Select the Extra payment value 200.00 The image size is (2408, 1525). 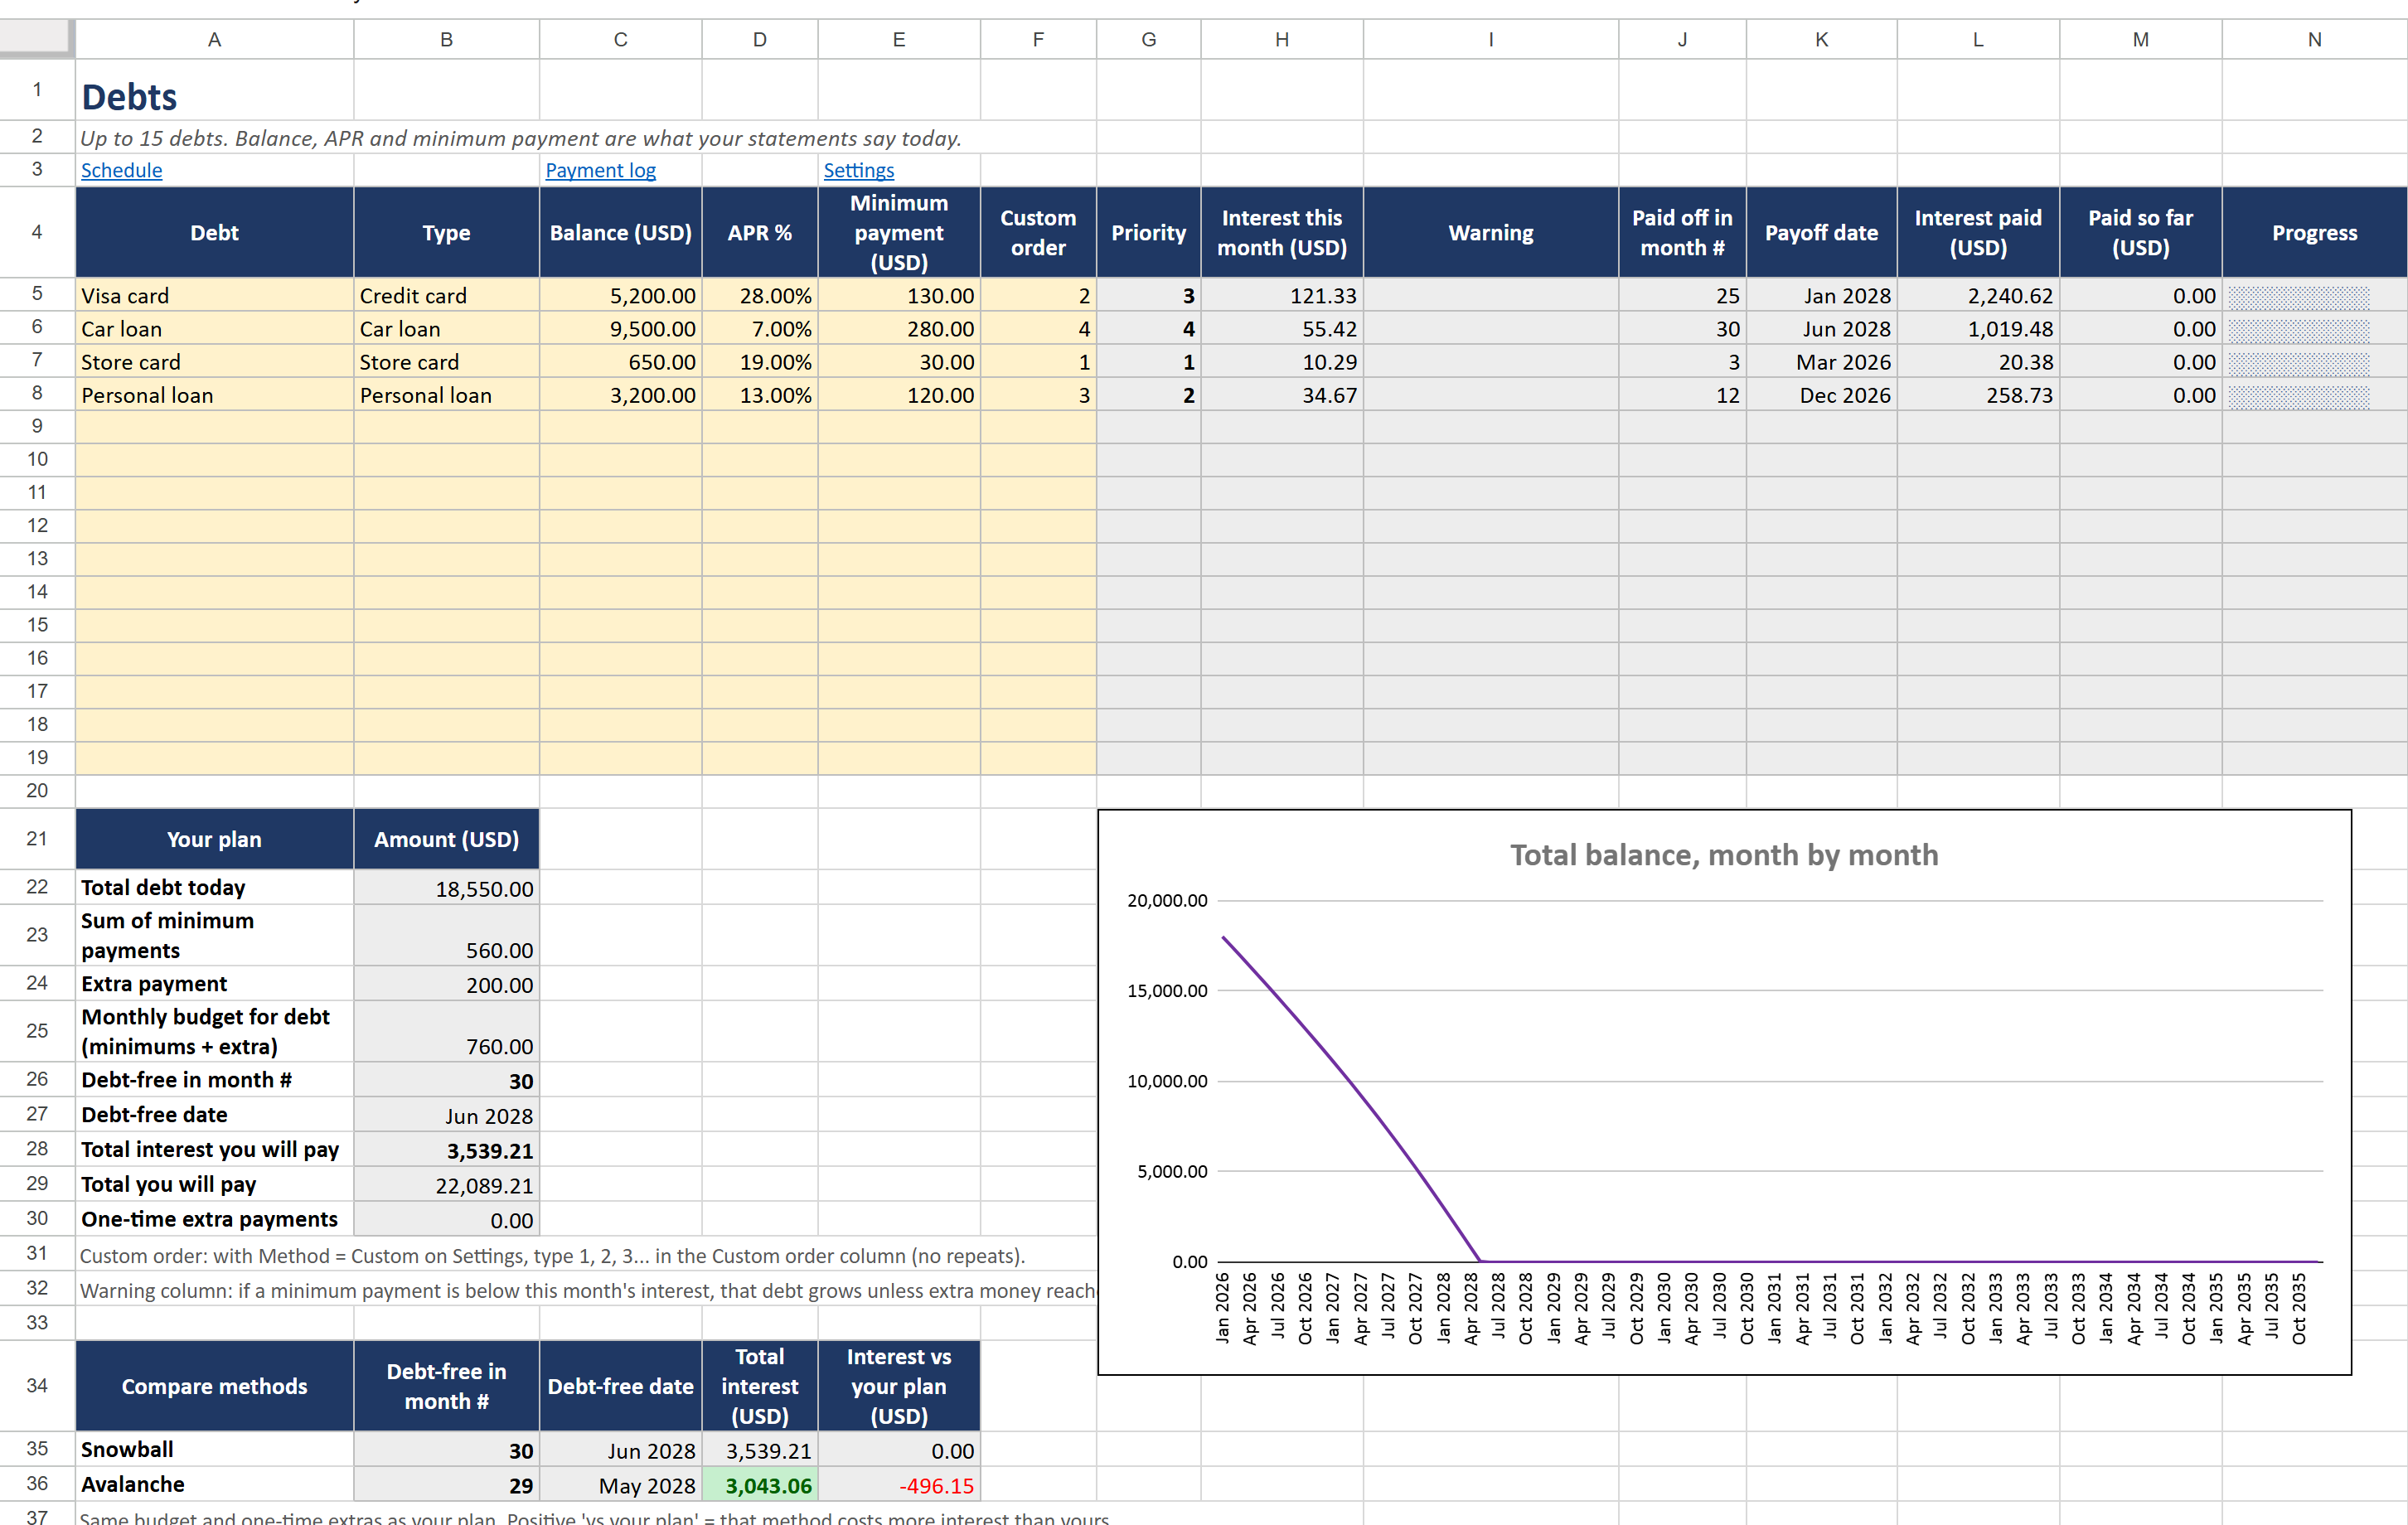coord(446,984)
